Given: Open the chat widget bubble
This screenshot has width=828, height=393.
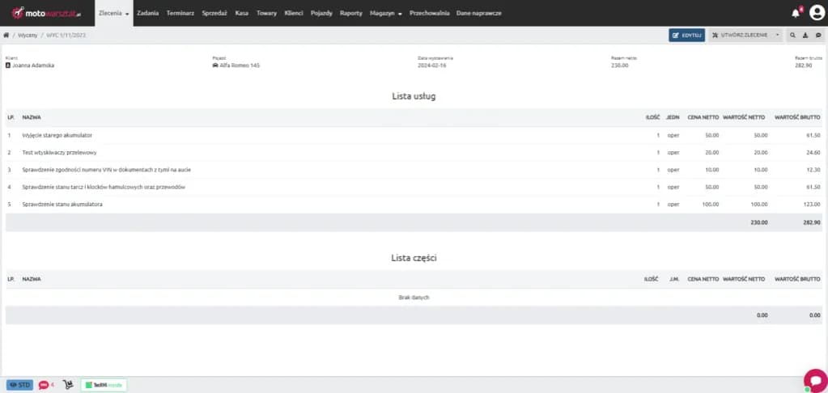Looking at the screenshot, I should [814, 380].
